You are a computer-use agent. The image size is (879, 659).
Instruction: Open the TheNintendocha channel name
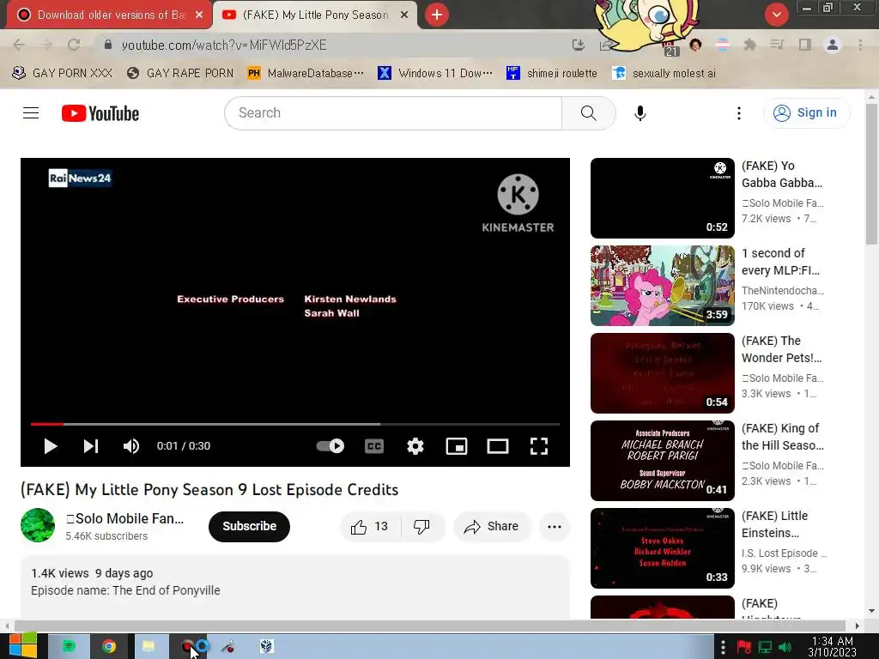point(783,290)
